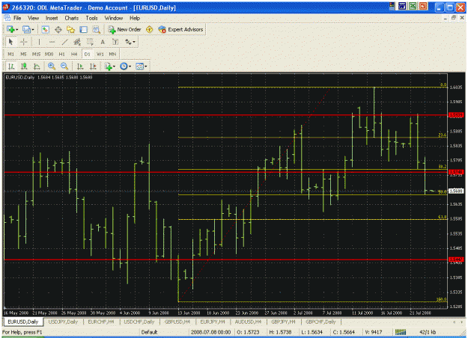Open the Periods clock dropdown
The width and height of the screenshot is (468, 338).
(125, 66)
